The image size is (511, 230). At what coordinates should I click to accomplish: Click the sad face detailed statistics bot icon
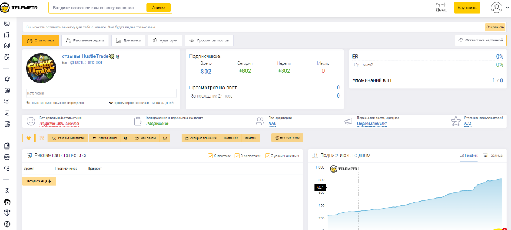[31, 121]
